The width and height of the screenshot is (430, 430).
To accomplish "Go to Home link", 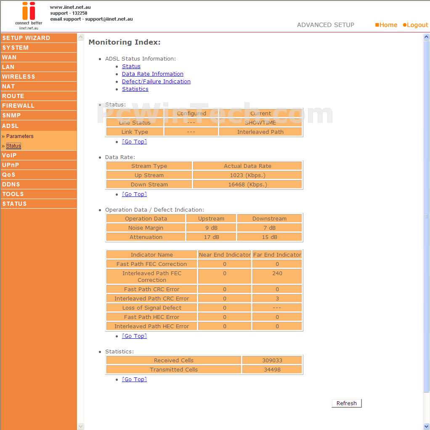I will (x=386, y=25).
